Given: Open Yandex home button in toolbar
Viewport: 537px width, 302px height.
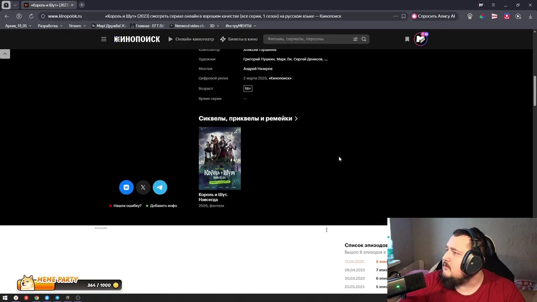Looking at the screenshot, I should coord(19,16).
